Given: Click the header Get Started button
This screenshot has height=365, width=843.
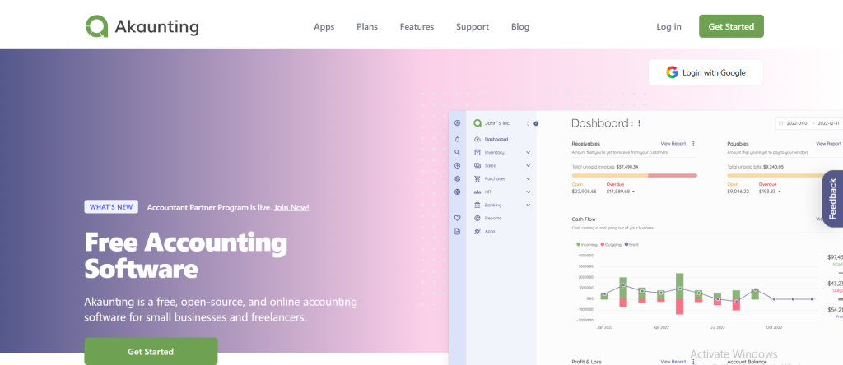Looking at the screenshot, I should (x=731, y=26).
